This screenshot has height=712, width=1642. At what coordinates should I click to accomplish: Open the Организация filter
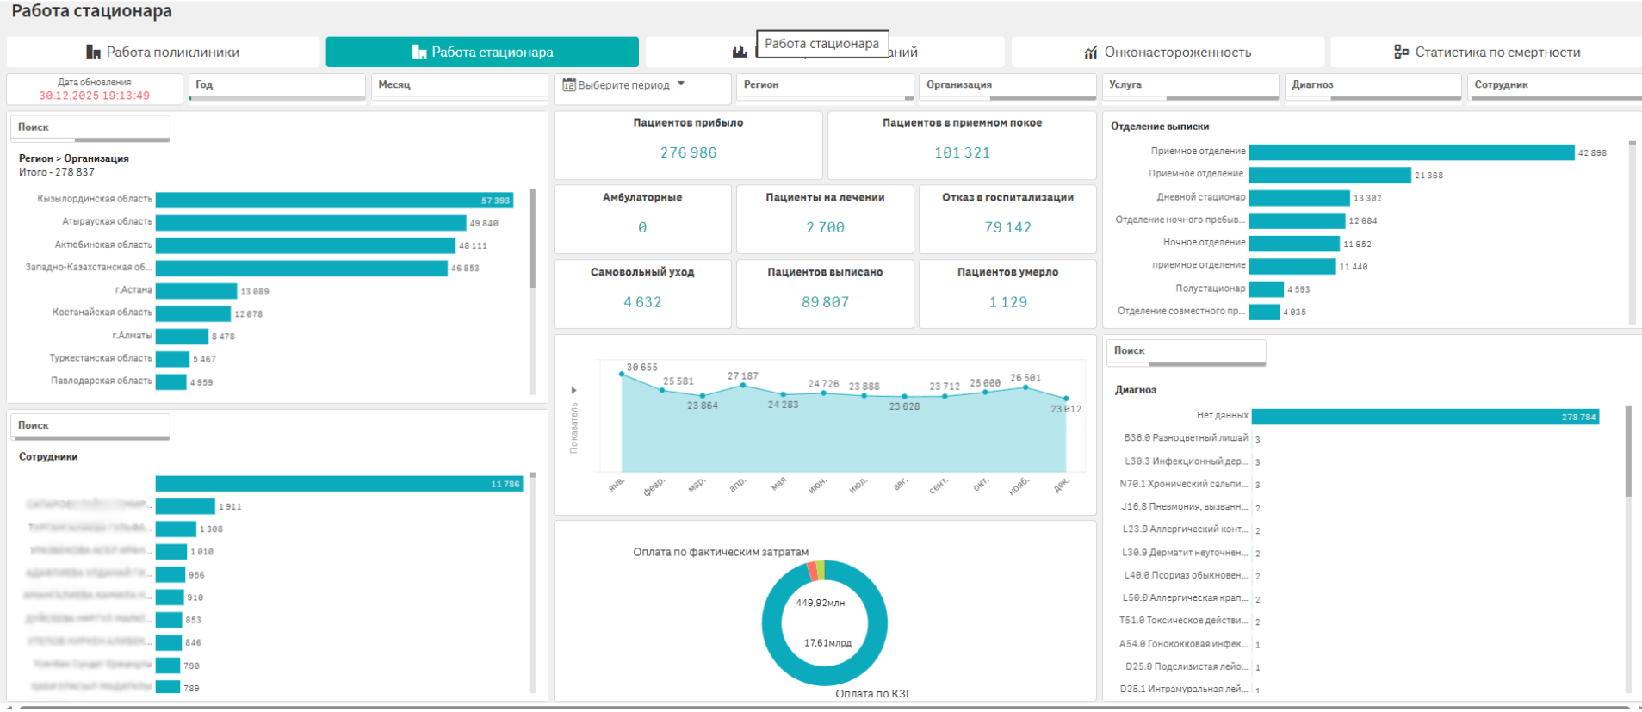pos(1007,85)
